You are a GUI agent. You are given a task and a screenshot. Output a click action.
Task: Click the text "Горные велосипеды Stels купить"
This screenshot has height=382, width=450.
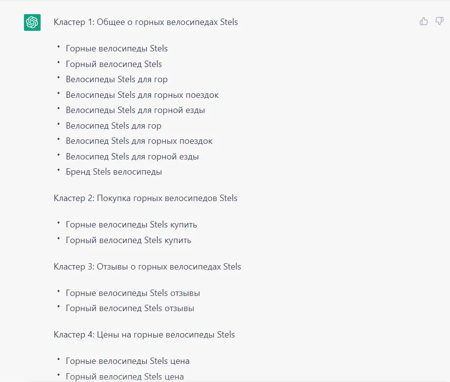(131, 225)
